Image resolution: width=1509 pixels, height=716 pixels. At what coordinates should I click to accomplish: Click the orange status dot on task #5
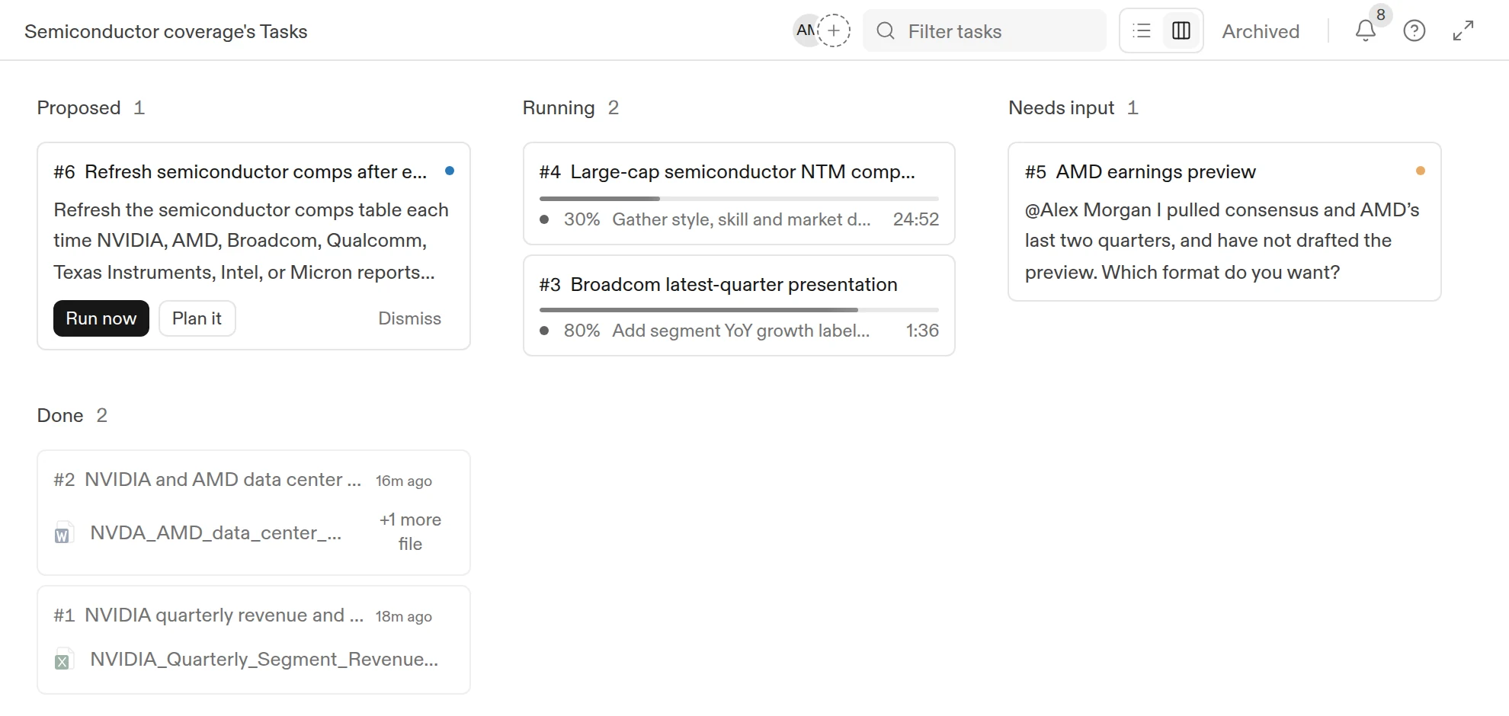coord(1421,171)
